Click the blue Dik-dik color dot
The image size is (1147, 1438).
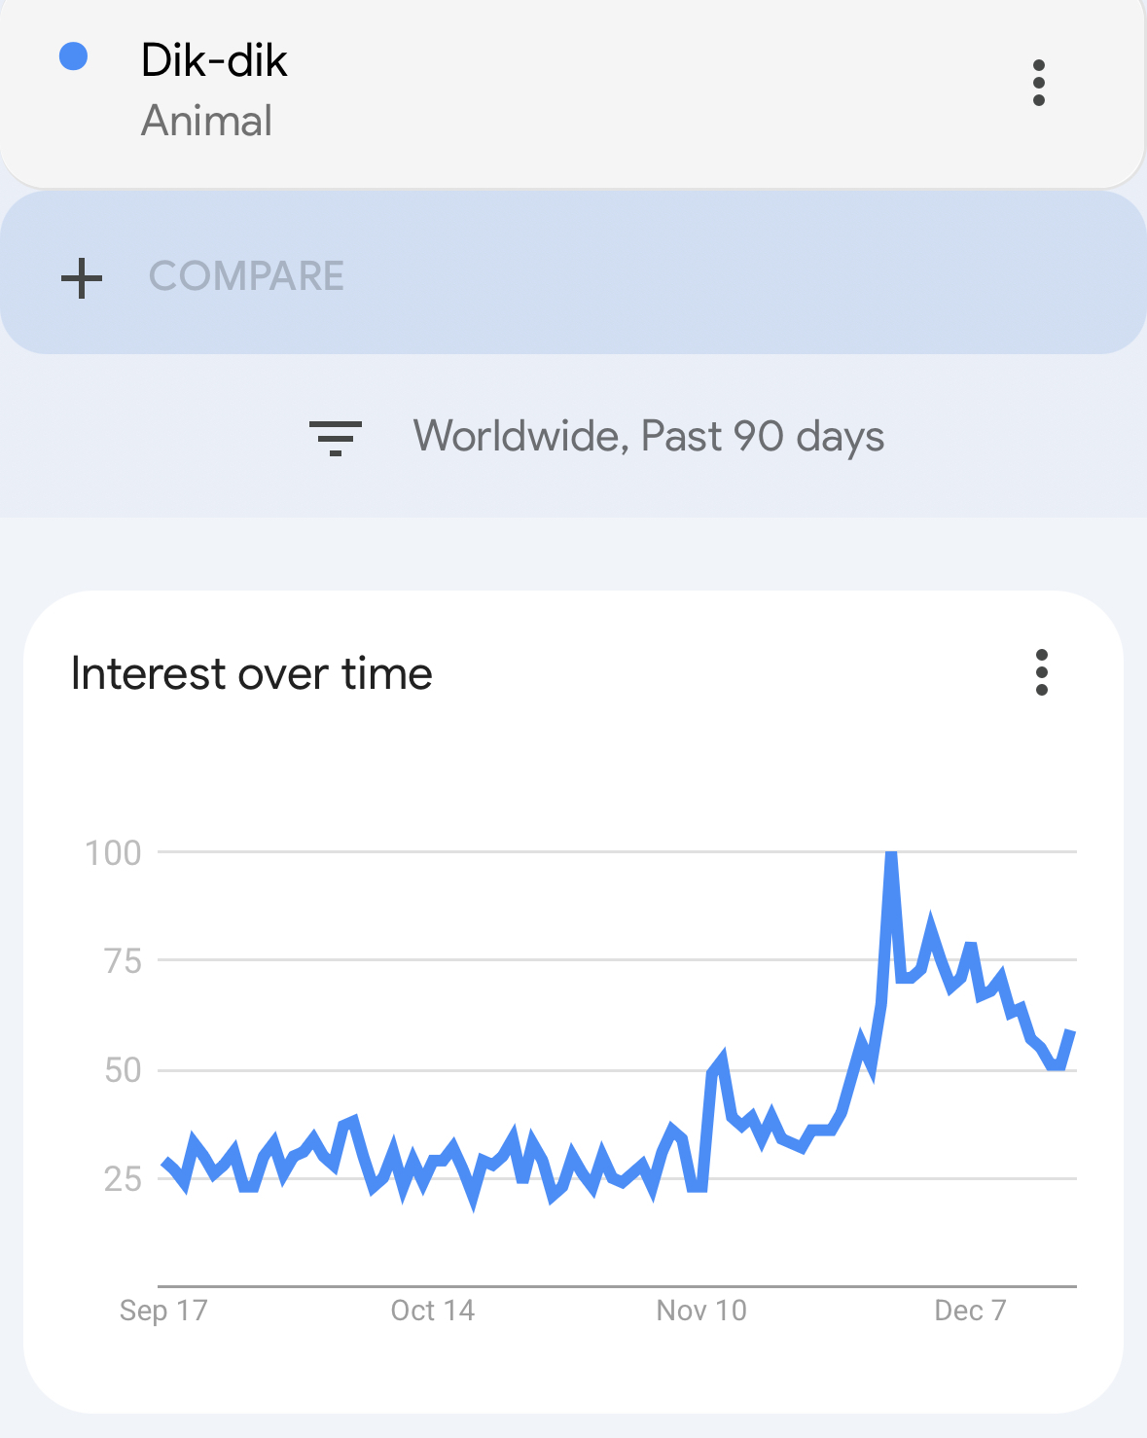point(74,57)
